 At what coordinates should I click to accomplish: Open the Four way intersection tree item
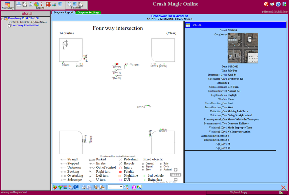[x=25, y=25]
